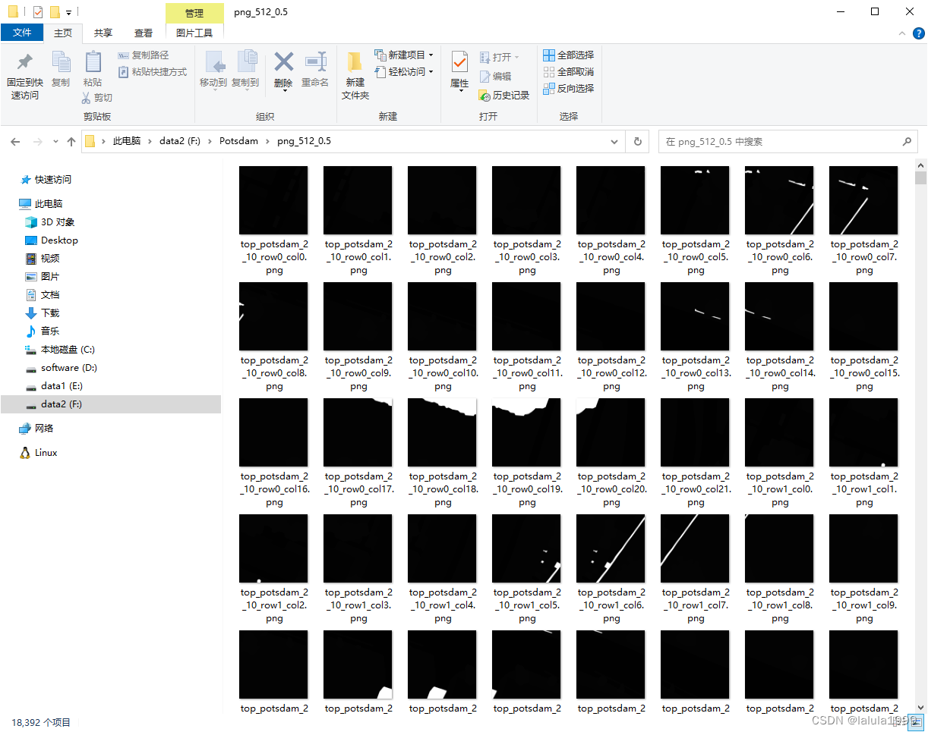Select Linux in navigation pane

pyautogui.click(x=46, y=453)
